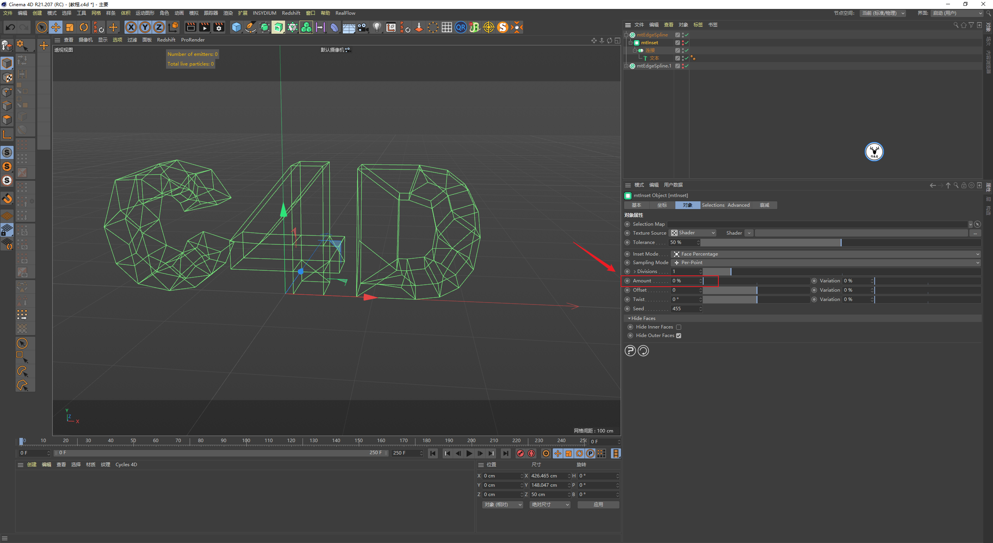Open the Inset Mode dropdown
This screenshot has width=993, height=543.
[829, 253]
